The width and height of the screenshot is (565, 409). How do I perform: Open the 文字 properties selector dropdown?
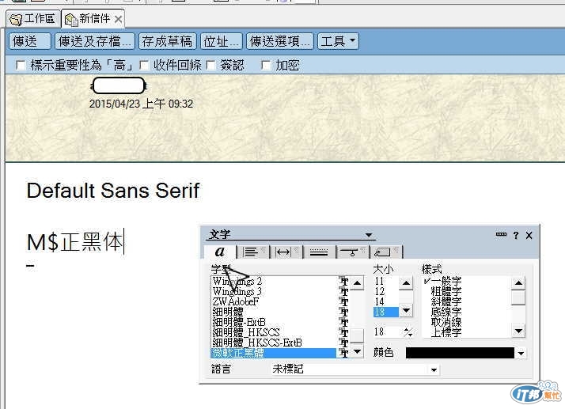tap(368, 235)
